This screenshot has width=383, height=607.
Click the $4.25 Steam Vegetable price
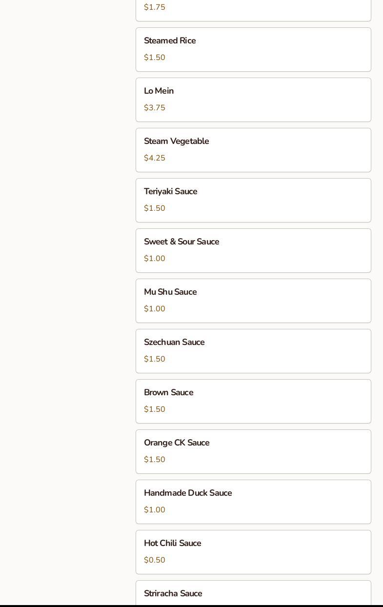pos(155,158)
